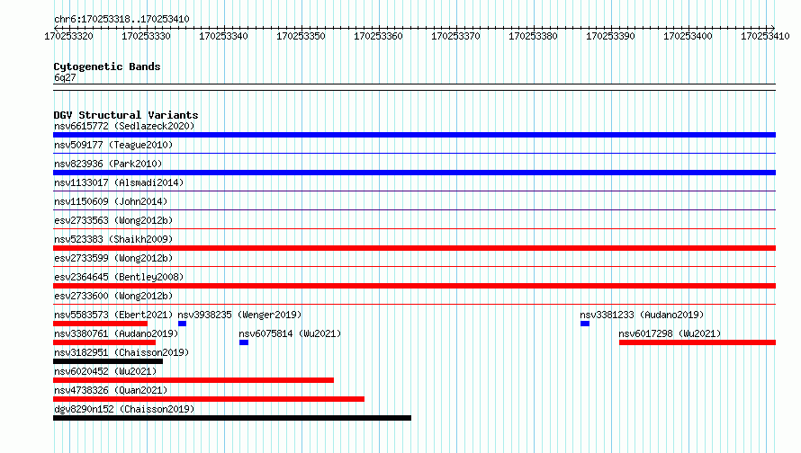Click ruler position 170253380
The width and height of the screenshot is (801, 453).
(x=534, y=36)
